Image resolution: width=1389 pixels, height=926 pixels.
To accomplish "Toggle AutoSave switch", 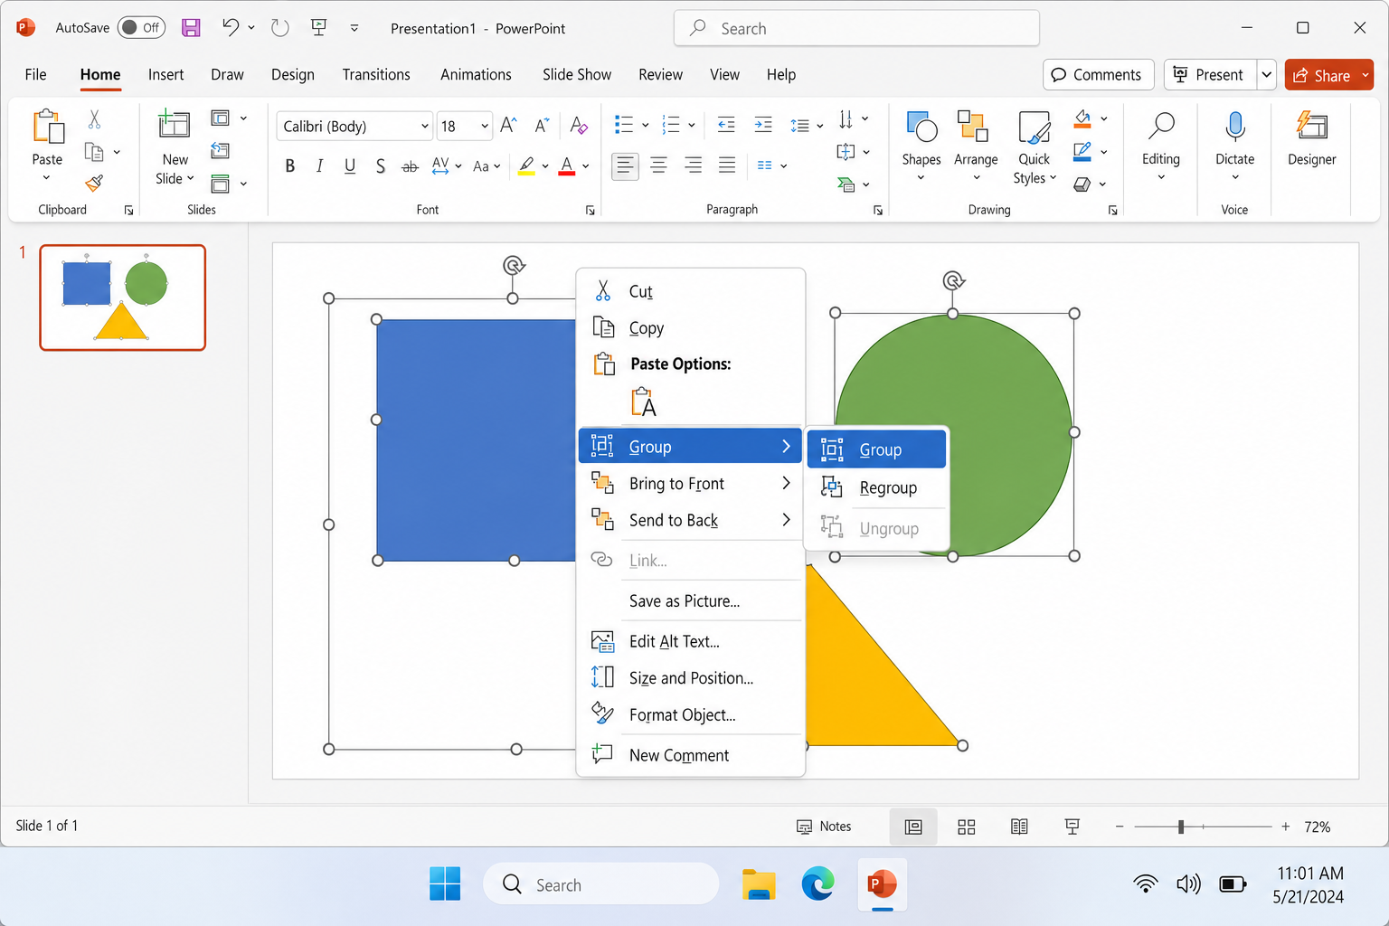I will coord(141,28).
